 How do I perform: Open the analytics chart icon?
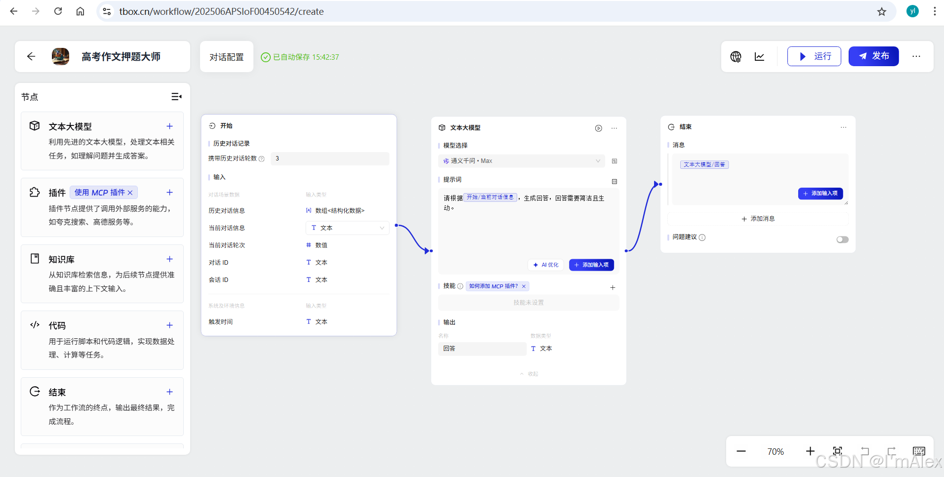point(760,56)
